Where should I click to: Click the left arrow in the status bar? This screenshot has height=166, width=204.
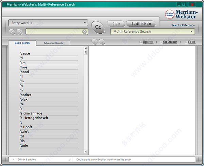[x=13, y=160]
